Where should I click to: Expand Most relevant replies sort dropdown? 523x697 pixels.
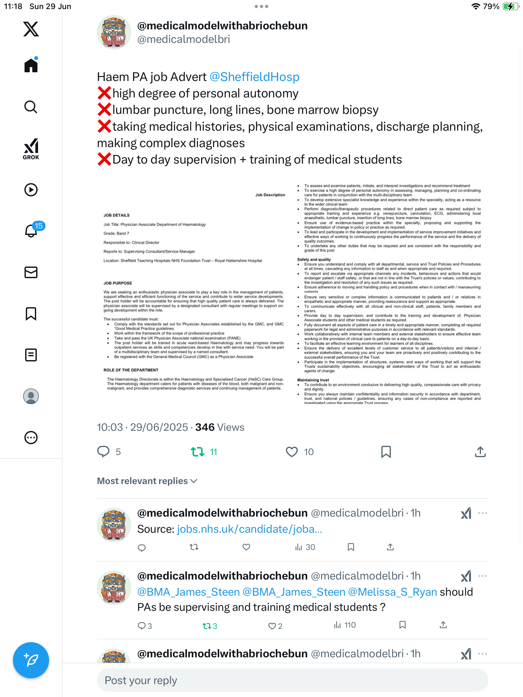147,481
